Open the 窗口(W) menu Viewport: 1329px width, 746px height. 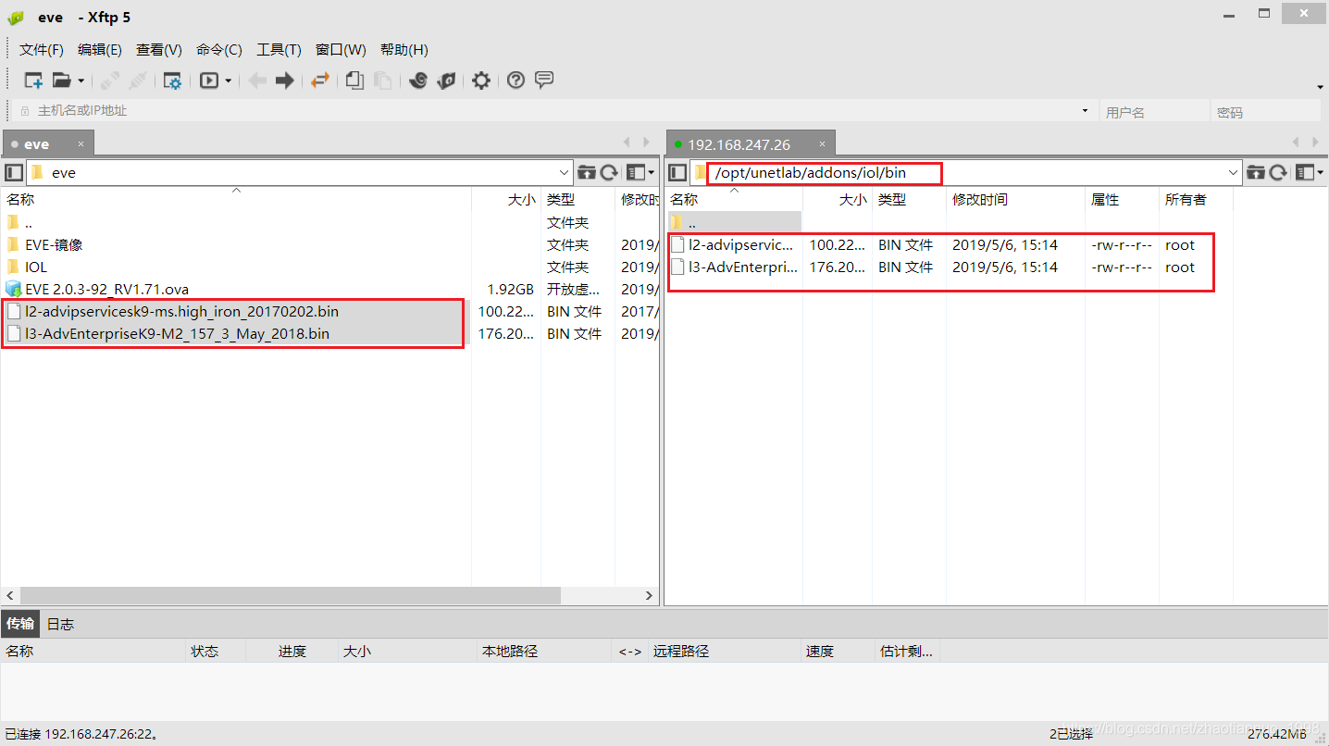[341, 50]
